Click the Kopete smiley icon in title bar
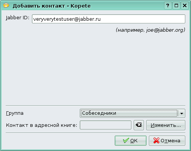Image resolution: width=191 pixels, height=151 pixels. pyautogui.click(x=6, y=5)
